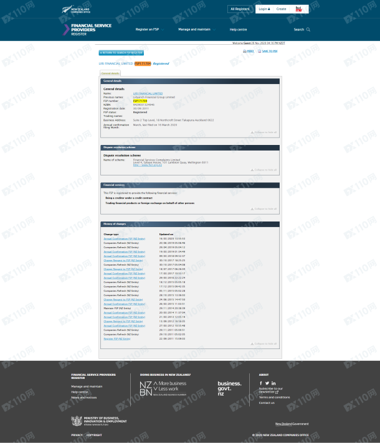Select the business address text in General details
Image resolution: width=380 pixels, height=443 pixels.
pos(173,120)
